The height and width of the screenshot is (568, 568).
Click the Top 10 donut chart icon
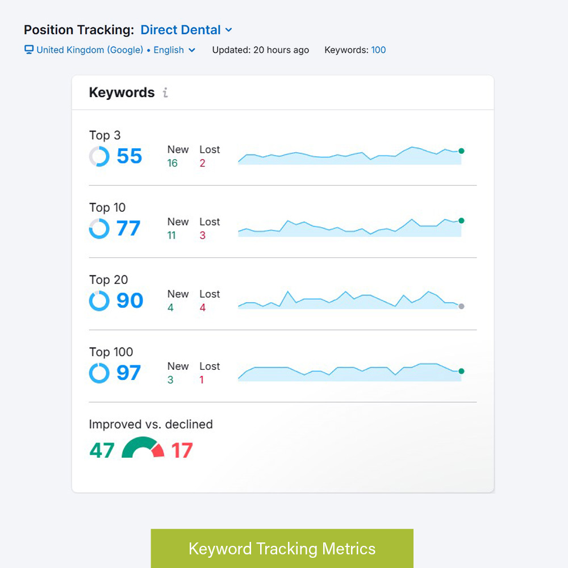tap(99, 228)
